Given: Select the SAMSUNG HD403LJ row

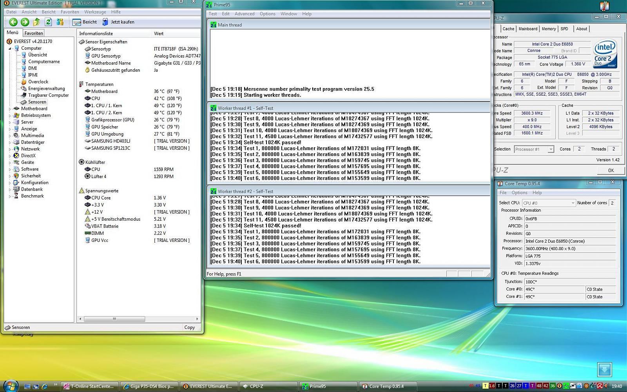Looking at the screenshot, I should 139,141.
